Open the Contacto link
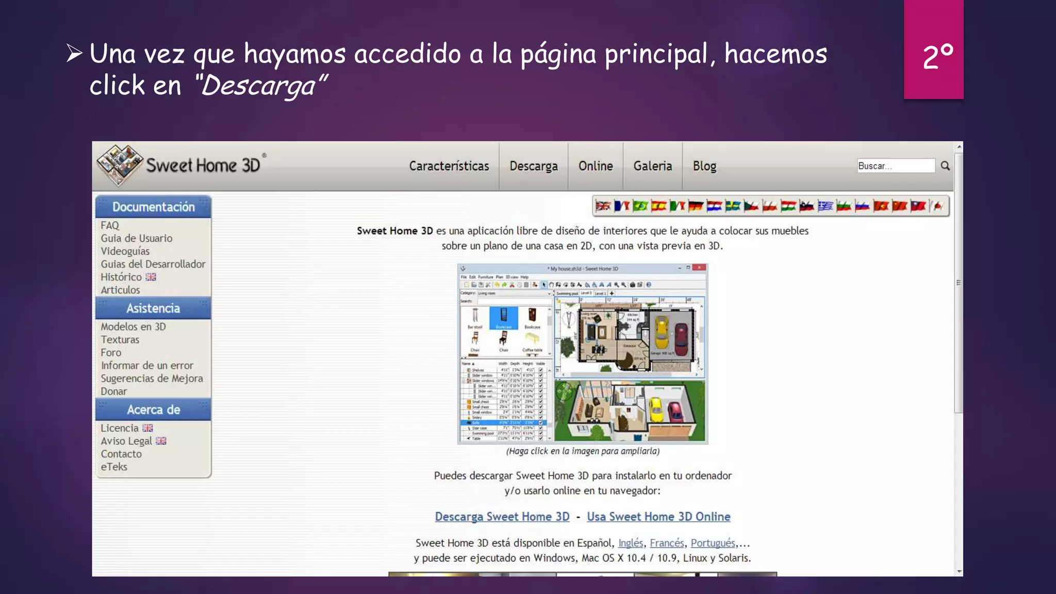 pyautogui.click(x=121, y=454)
